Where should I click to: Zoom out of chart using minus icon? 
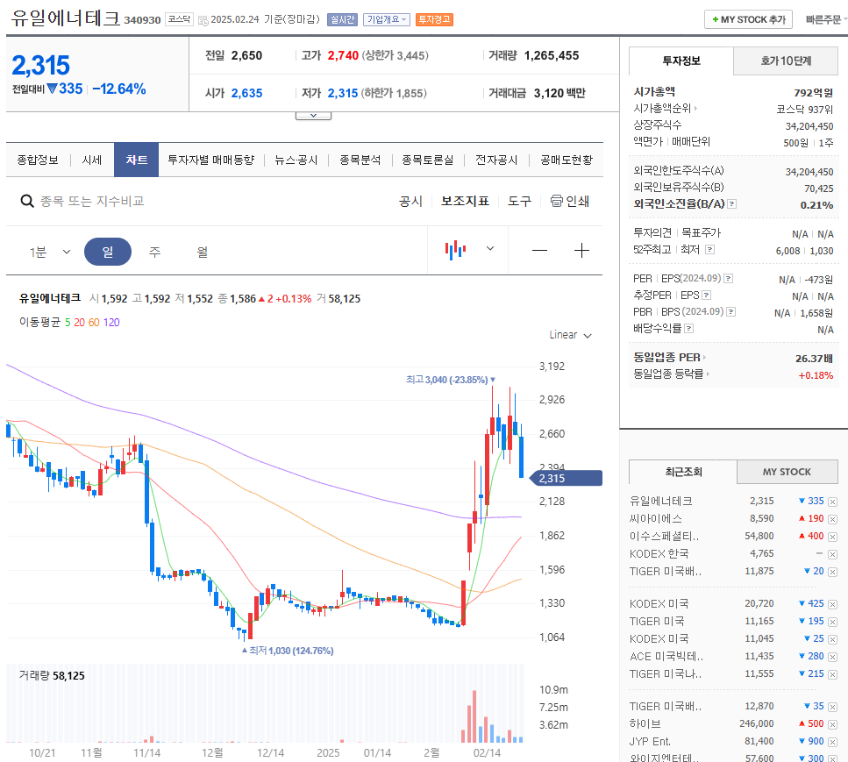539,251
